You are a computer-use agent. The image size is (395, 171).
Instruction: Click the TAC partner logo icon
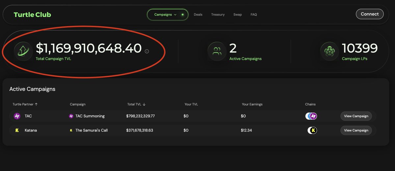click(17, 116)
